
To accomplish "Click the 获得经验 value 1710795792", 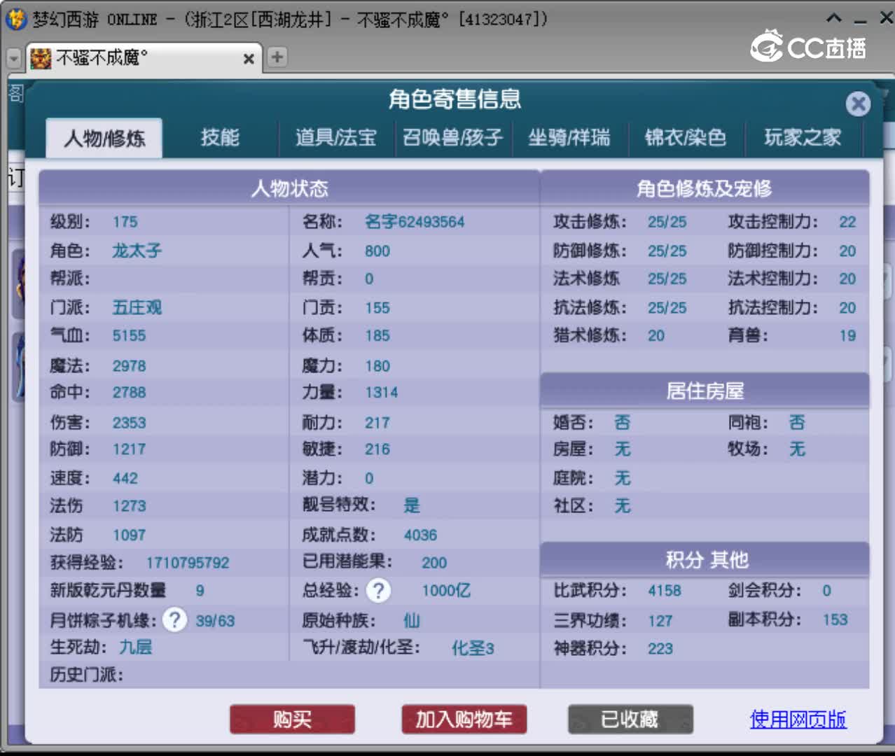I will [x=188, y=563].
